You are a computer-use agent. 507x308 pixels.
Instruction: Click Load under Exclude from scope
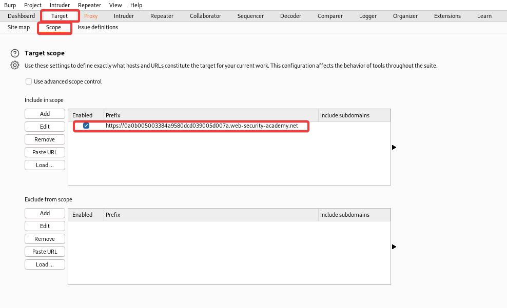pyautogui.click(x=45, y=264)
